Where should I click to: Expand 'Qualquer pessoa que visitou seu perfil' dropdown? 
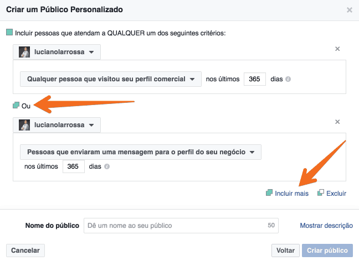tap(110, 79)
